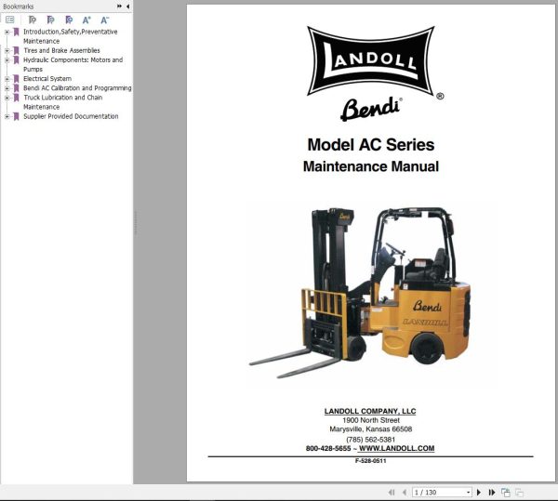Image resolution: width=558 pixels, height=501 pixels.
Task: Expand Introduction, Safety, Preventative Maintenance bookmark
Action: pos(7,32)
